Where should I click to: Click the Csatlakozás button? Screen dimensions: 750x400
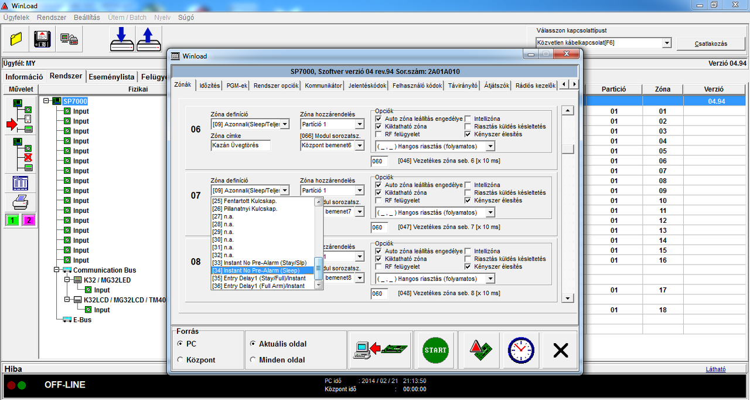[x=711, y=43]
